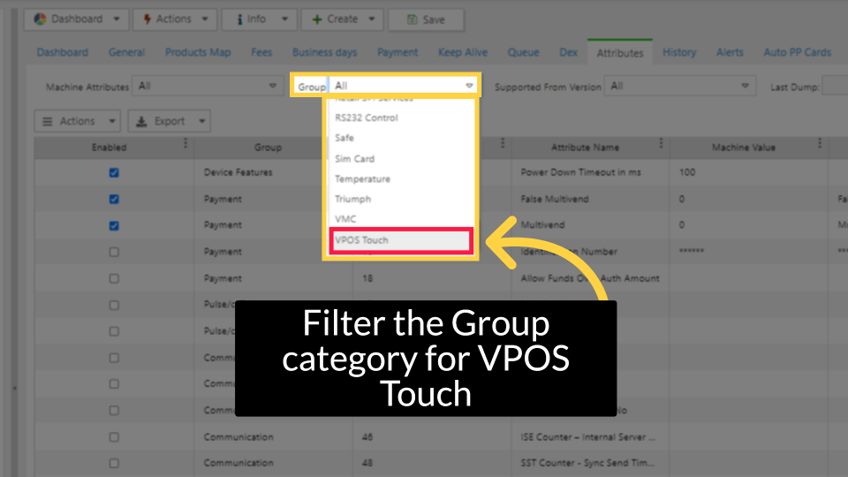The image size is (848, 477).
Task: Check Enabled for Identification Number row
Action: click(114, 252)
